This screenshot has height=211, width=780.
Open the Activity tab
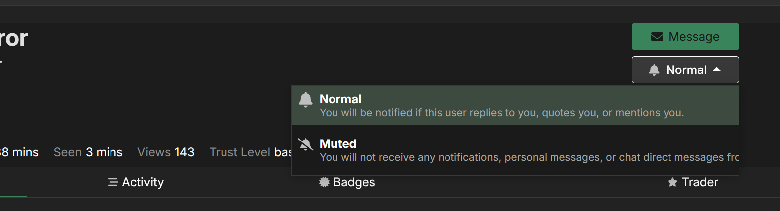coord(143,183)
